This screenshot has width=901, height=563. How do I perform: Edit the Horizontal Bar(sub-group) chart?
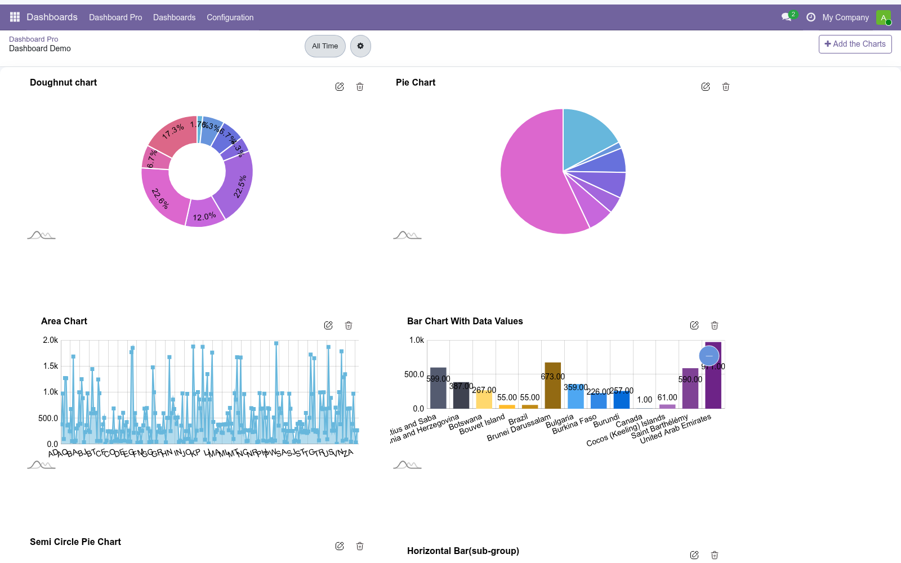[694, 555]
